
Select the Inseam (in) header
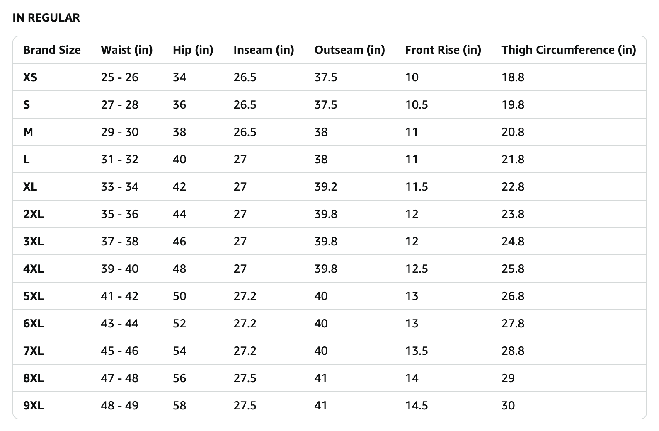pyautogui.click(x=264, y=50)
